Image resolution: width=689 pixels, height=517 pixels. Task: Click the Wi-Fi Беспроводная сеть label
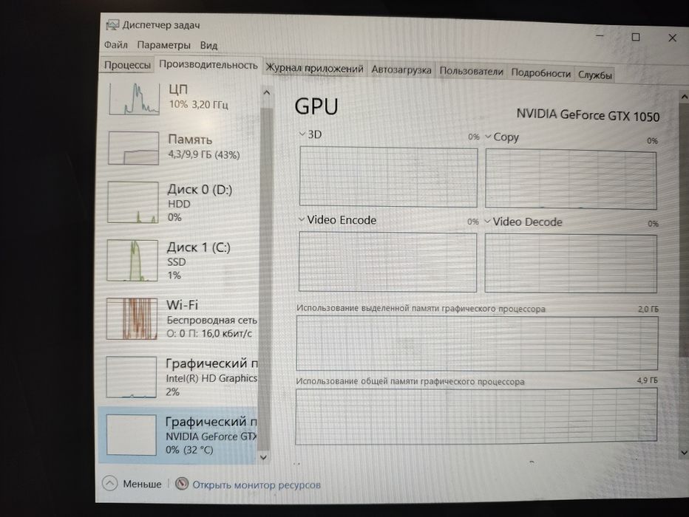211,319
